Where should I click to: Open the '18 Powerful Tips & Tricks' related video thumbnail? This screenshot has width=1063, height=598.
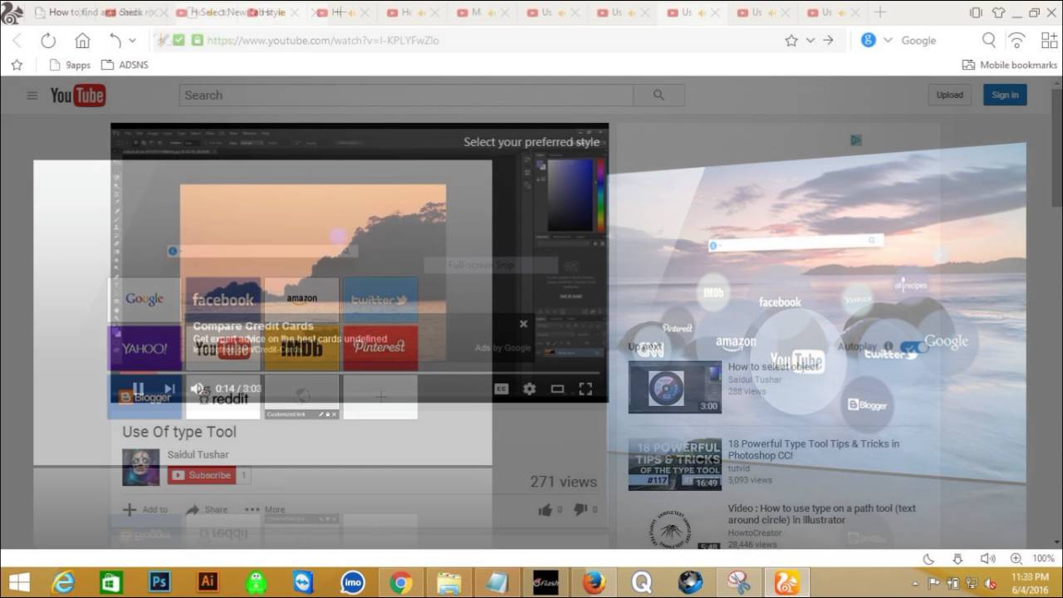pyautogui.click(x=674, y=464)
